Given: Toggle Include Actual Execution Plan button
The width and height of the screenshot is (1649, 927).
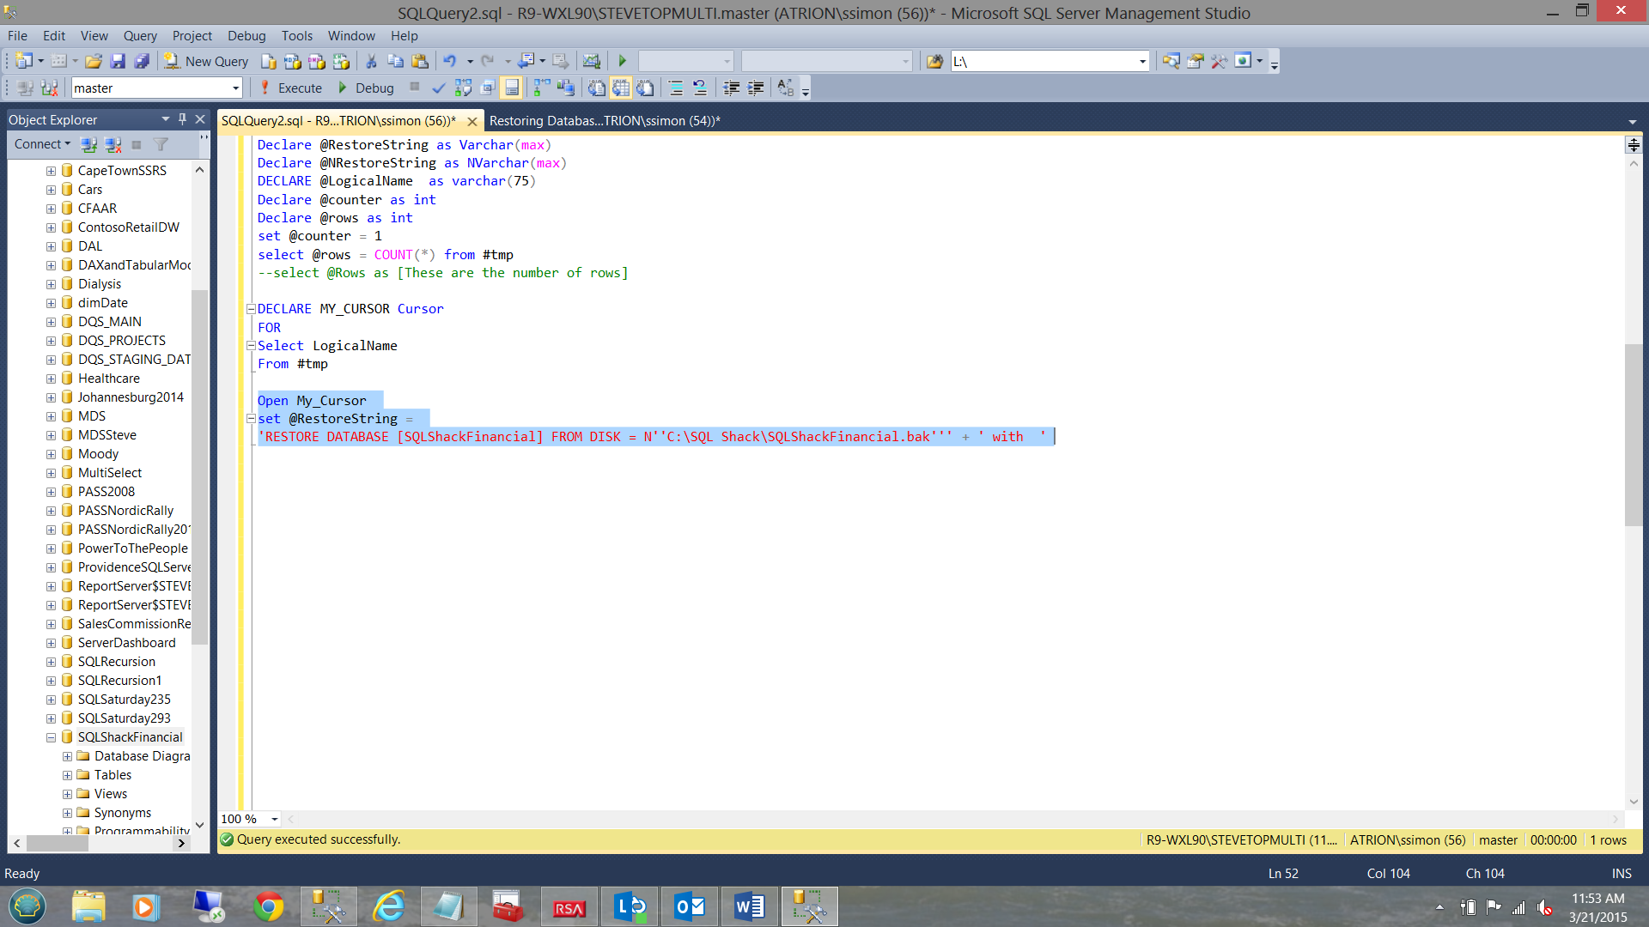Looking at the screenshot, I should pyautogui.click(x=542, y=88).
